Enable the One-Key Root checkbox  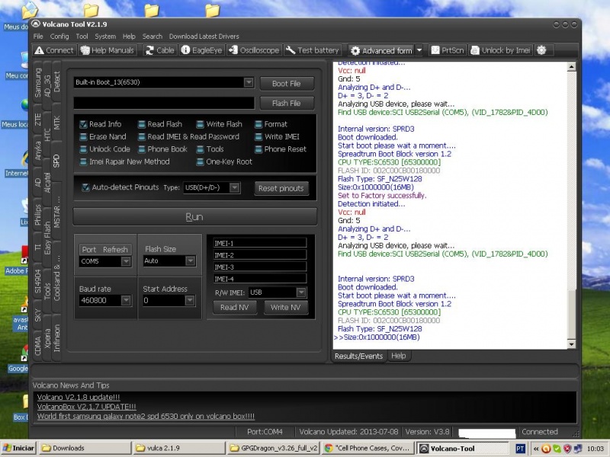coord(200,161)
